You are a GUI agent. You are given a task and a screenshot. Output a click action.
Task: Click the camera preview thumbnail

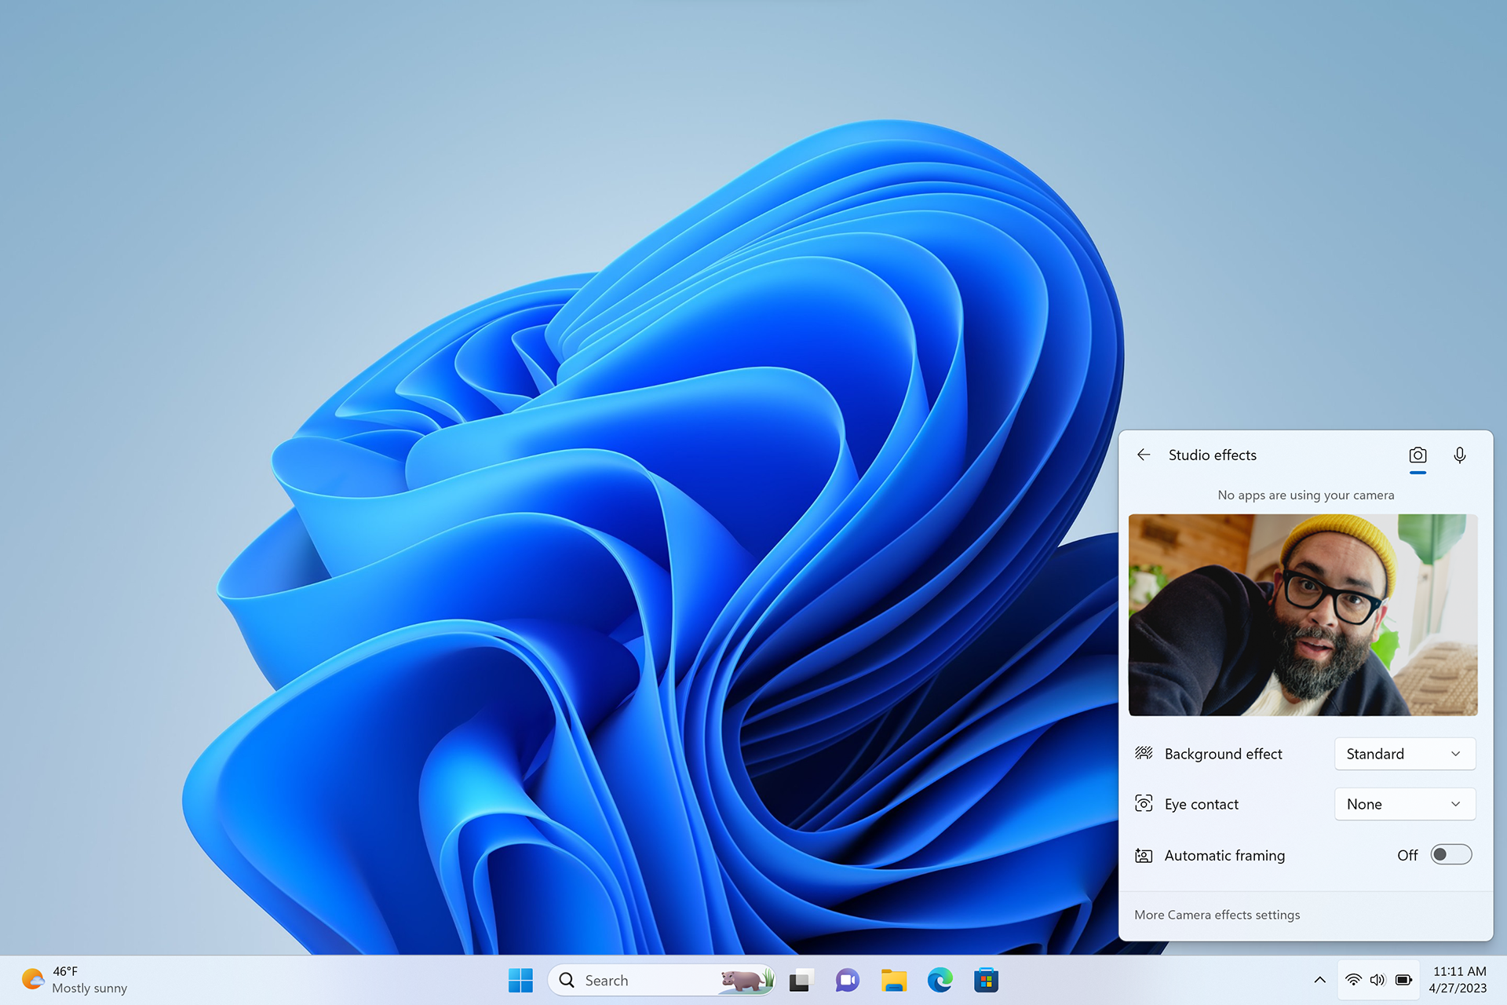click(x=1304, y=612)
